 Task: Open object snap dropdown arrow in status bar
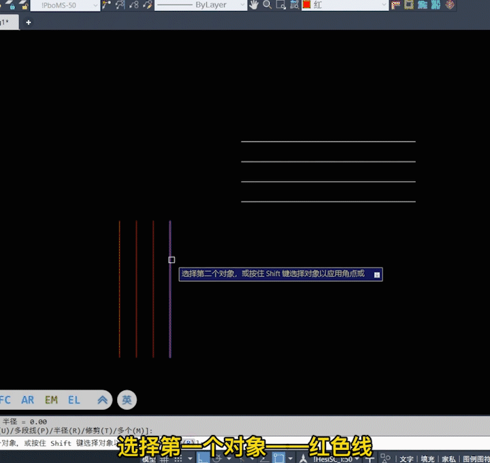pyautogui.click(x=291, y=459)
